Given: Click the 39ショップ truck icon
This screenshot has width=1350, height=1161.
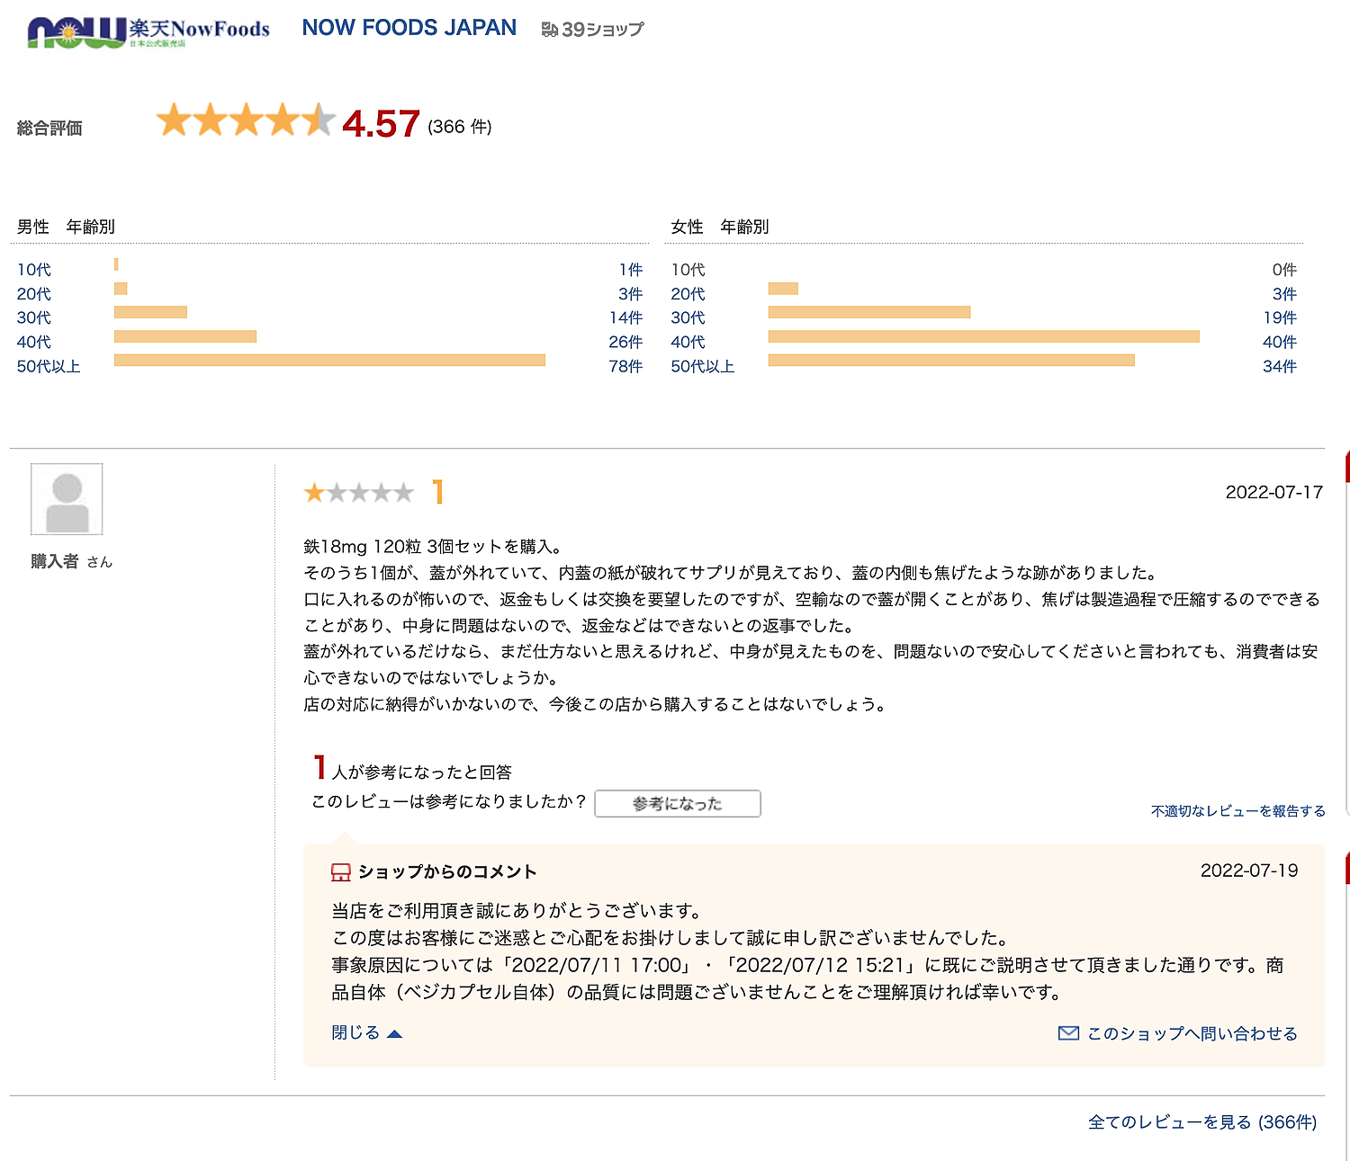Looking at the screenshot, I should coord(549,30).
